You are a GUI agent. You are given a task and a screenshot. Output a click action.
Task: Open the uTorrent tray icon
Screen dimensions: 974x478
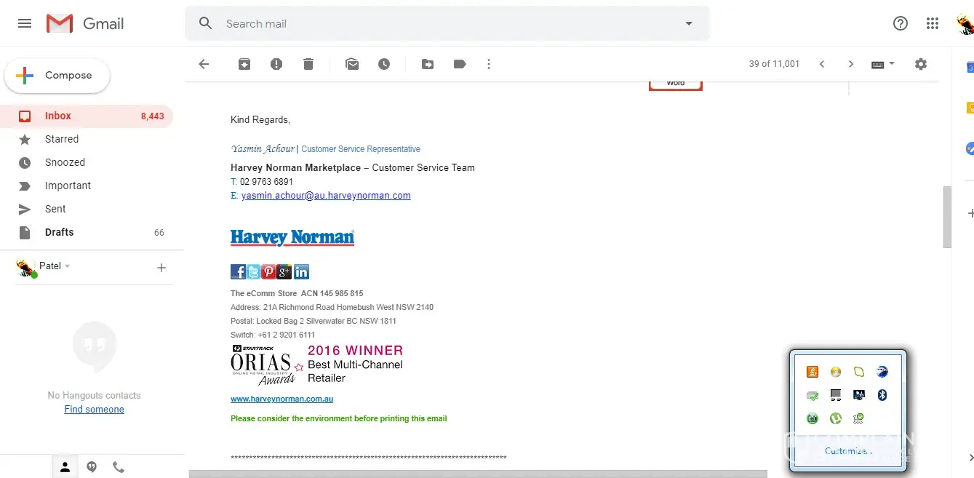[836, 418]
